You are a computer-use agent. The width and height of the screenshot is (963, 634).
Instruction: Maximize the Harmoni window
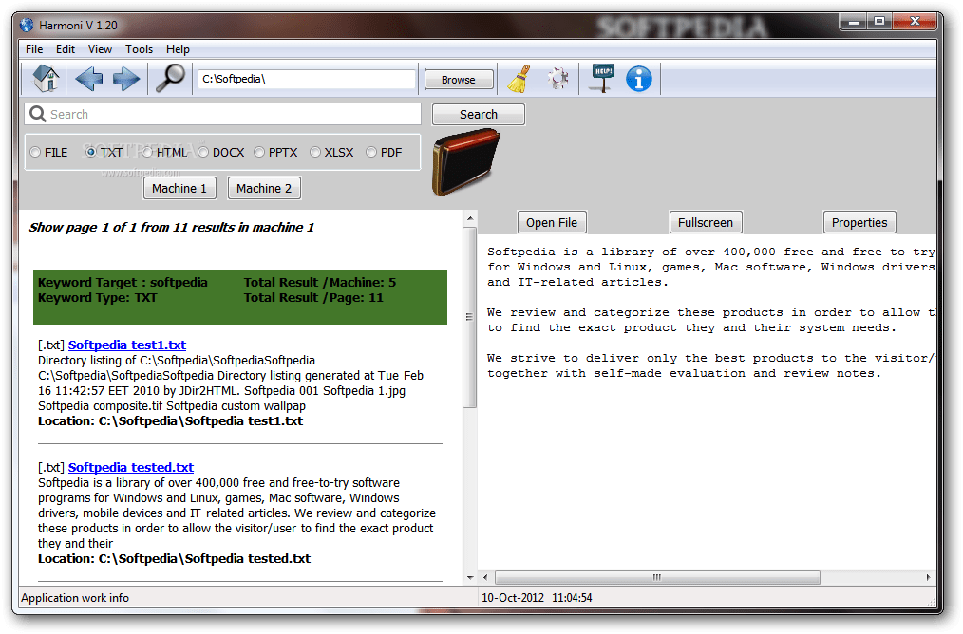[x=879, y=22]
